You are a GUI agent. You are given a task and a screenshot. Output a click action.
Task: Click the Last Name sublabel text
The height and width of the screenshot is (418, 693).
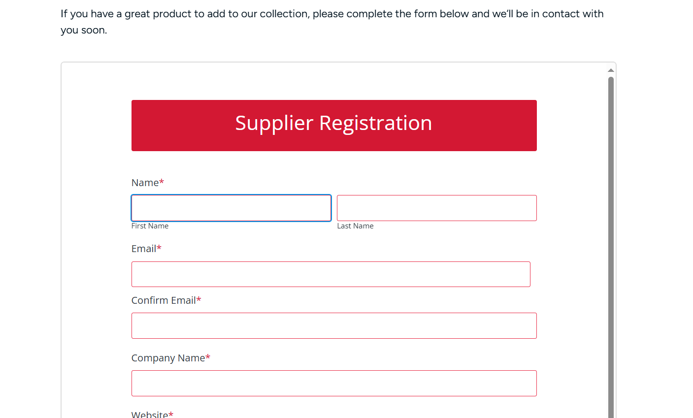coord(355,226)
